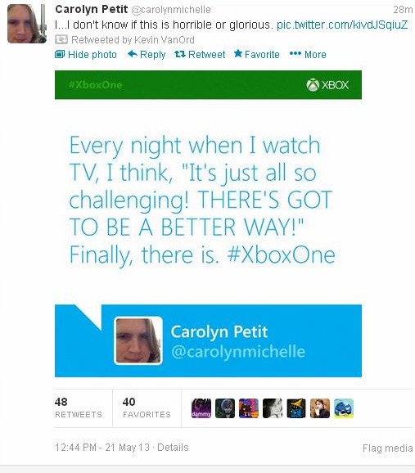The image size is (415, 473).
Task: Click the Hide photo icon
Action: (60, 54)
